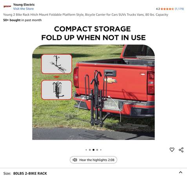Click the 80LBS 2-BIKE RACK size label
187x176 pixels.
tap(30, 173)
